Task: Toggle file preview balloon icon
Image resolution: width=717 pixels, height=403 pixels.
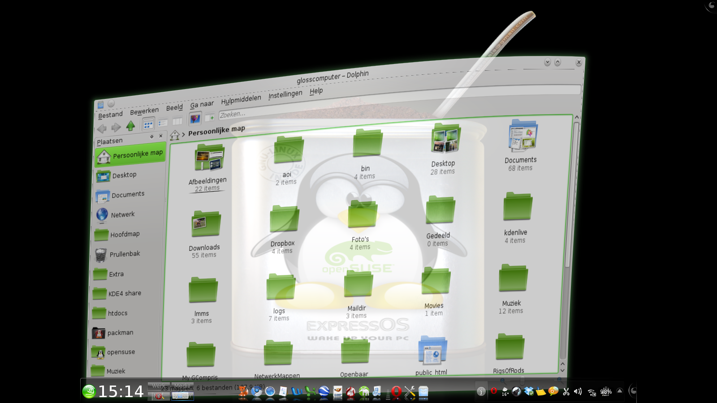Action: click(x=195, y=119)
